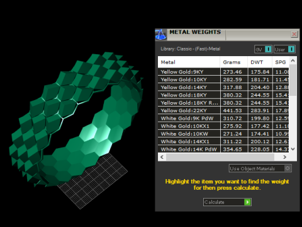Click the 283.91 DWT value
302x227 pixels.
tap(260, 110)
